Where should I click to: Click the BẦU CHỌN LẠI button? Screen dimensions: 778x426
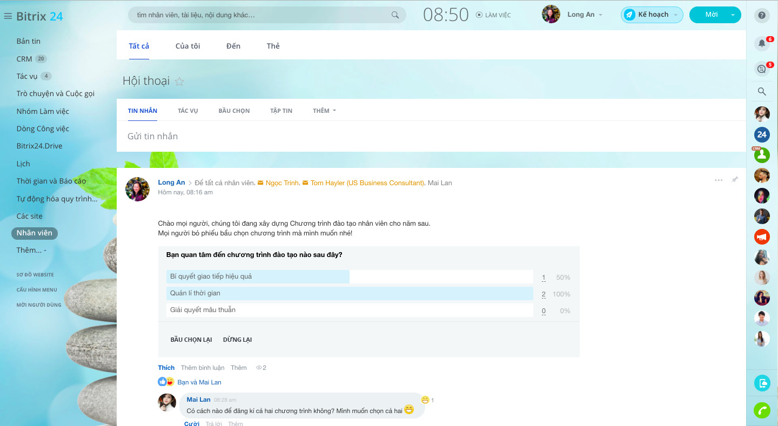[191, 340]
